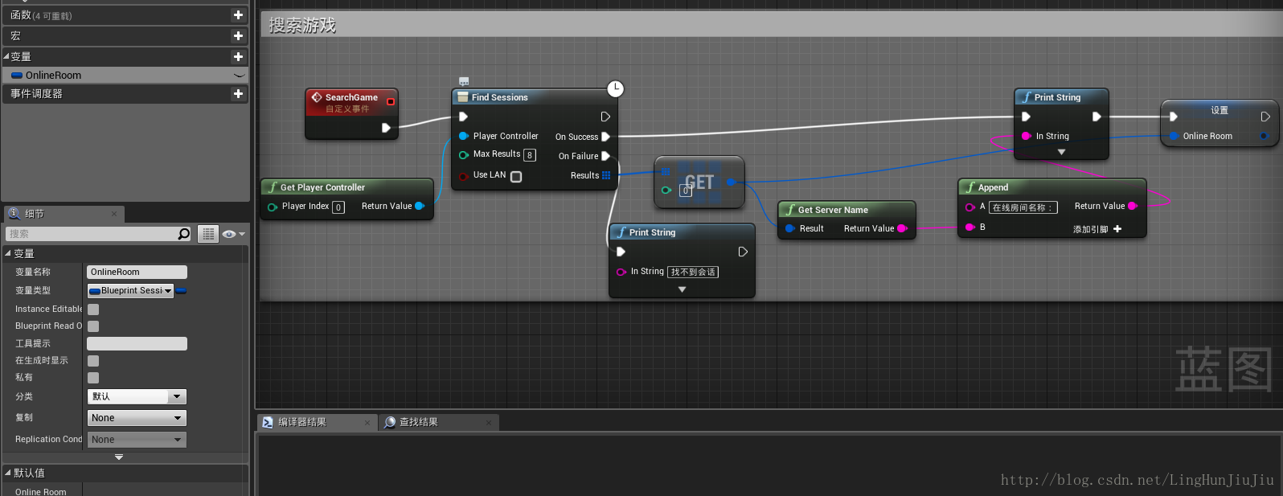Add a new macro with plus icon
1283x496 pixels.
(x=238, y=36)
